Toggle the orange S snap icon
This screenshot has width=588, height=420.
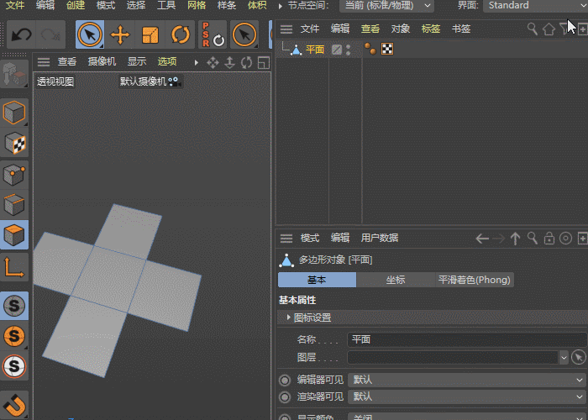coord(14,336)
